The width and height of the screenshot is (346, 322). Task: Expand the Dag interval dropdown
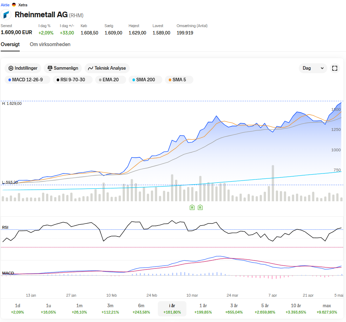[x=313, y=68]
